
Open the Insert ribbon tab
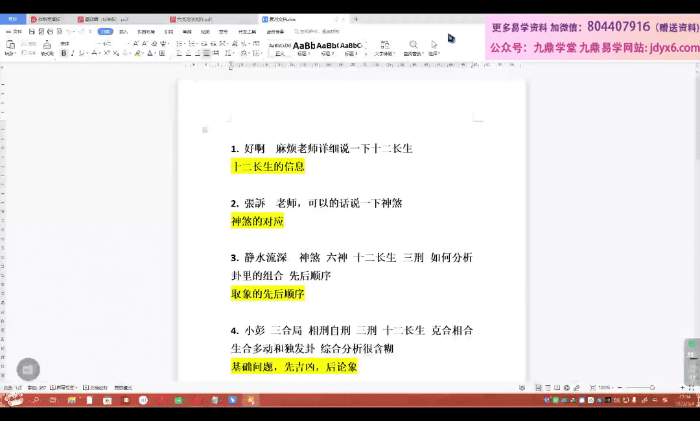tap(123, 31)
